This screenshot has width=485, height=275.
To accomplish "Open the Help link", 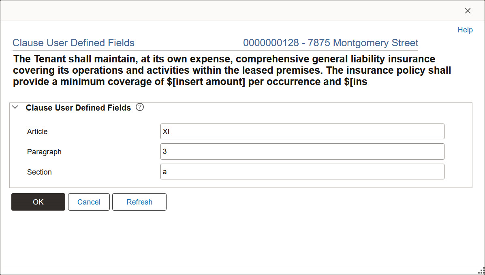I will [465, 30].
